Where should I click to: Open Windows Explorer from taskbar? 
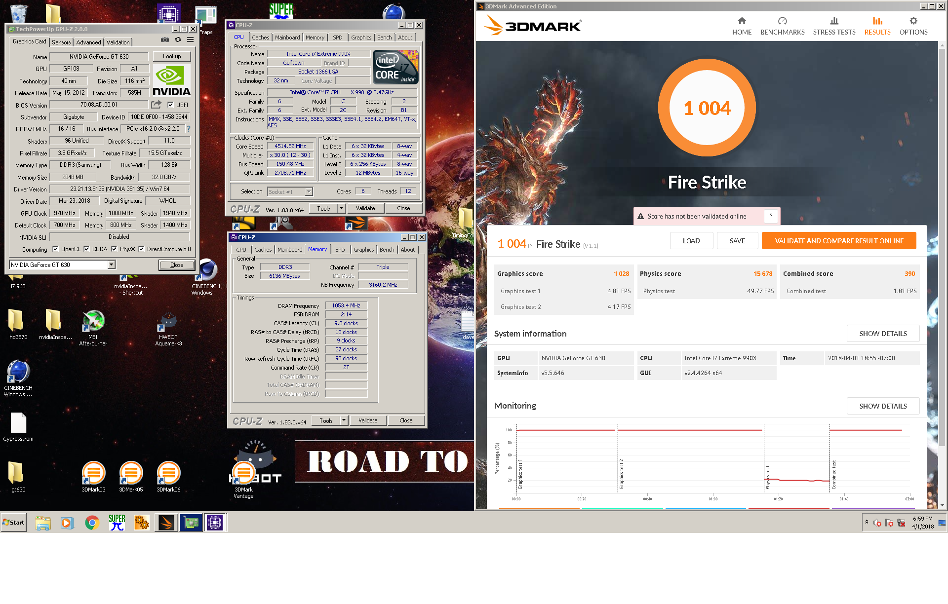[x=43, y=522]
